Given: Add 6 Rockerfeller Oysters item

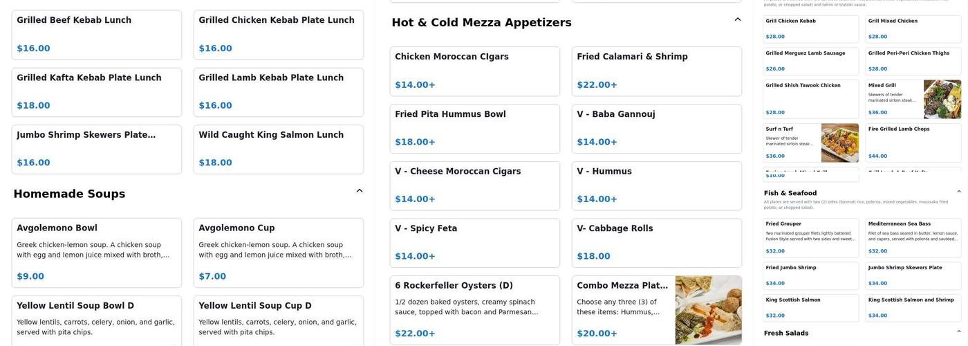Looking at the screenshot, I should pos(474,309).
